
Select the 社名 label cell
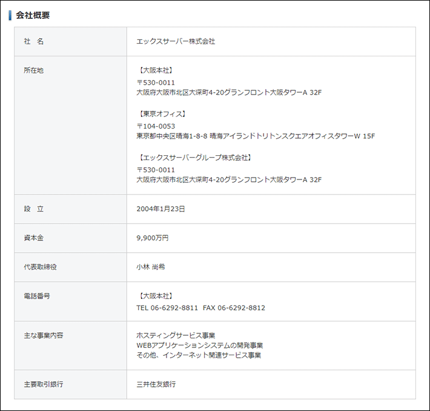click(70, 41)
